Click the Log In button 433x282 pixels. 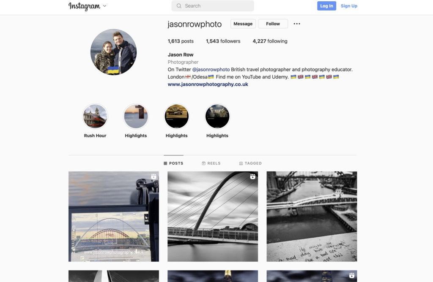click(x=326, y=6)
